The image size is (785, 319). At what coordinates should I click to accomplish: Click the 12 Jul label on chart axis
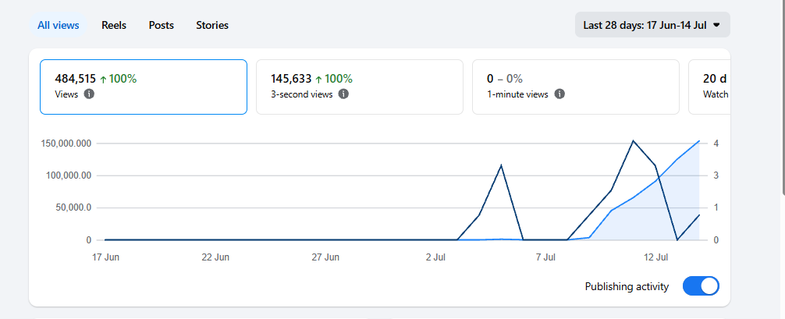pyautogui.click(x=655, y=257)
